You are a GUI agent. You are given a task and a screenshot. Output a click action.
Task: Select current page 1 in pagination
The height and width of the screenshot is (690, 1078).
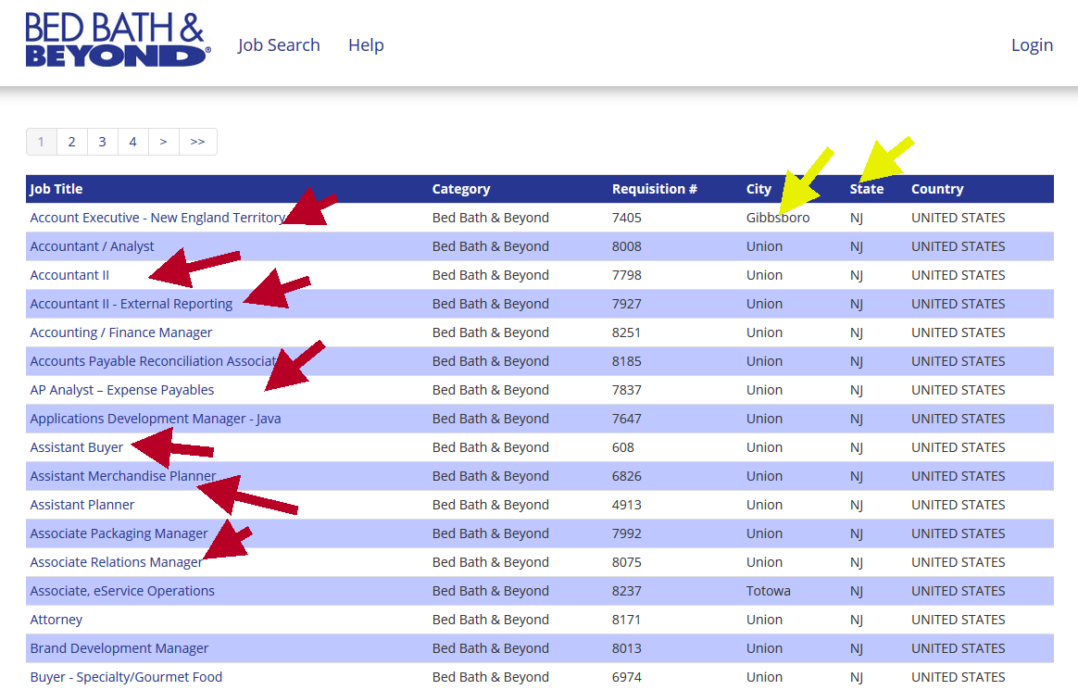(x=42, y=142)
